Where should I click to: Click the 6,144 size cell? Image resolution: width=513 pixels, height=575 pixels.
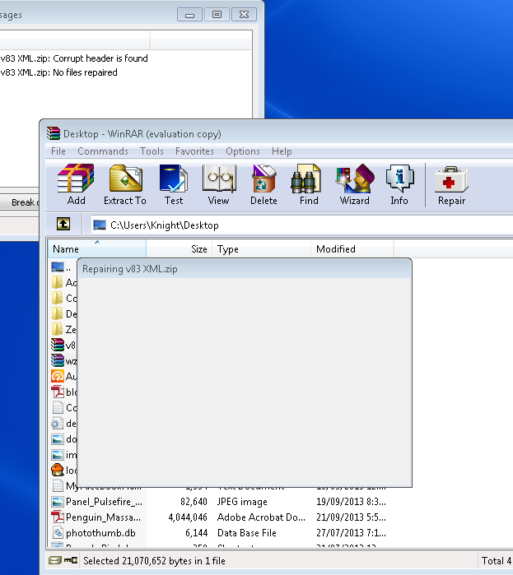click(x=196, y=532)
